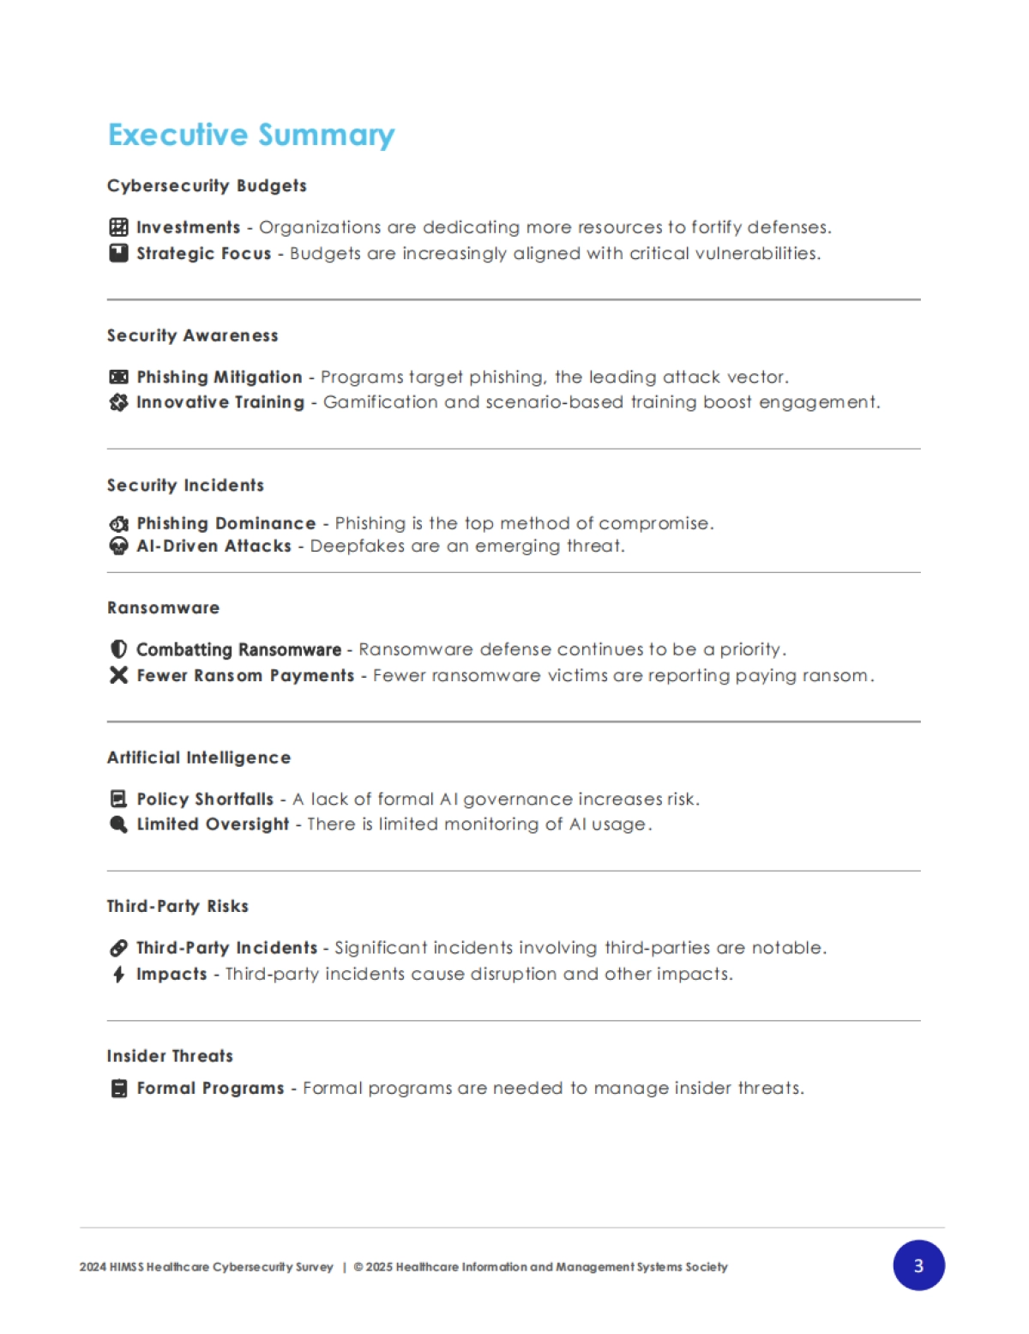Click the Executive Summary title
This screenshot has height=1334, width=1029.
point(251,135)
